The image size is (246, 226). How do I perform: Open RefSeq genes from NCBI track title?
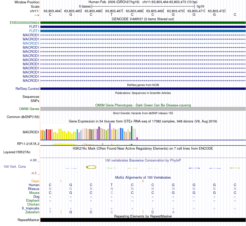(143, 85)
